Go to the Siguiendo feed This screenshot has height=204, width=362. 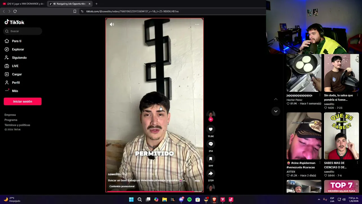pos(16,58)
